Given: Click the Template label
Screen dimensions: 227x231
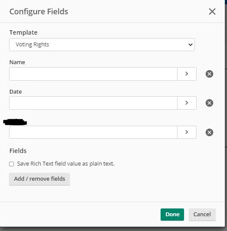Looking at the screenshot, I should (x=23, y=33).
